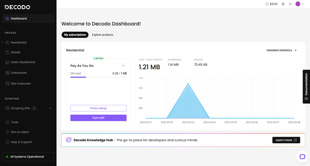This screenshot has height=166, width=310.
Task: Click the purple profile avatar
Action: [298, 4]
